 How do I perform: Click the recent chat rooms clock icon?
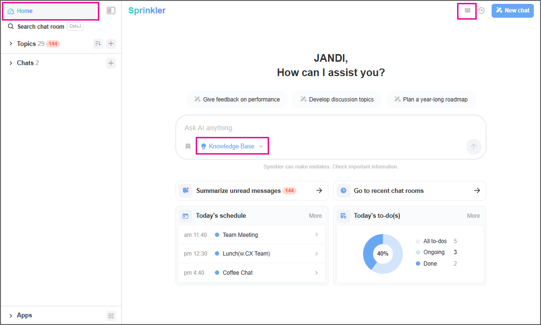click(x=343, y=191)
